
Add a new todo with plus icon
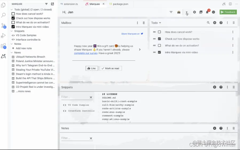point(215,23)
